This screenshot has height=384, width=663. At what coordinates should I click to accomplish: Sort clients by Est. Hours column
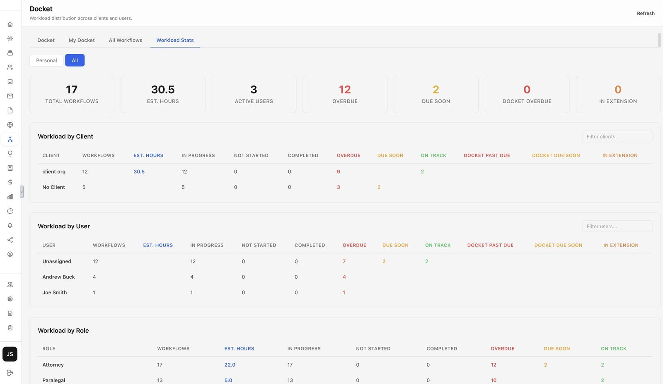[148, 155]
